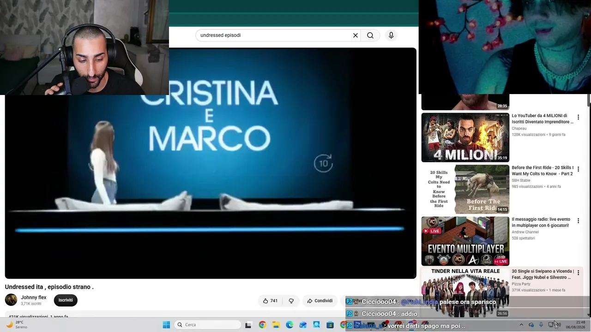Click the taskbar volume speaker icon
The image size is (591, 332).
coord(558,325)
